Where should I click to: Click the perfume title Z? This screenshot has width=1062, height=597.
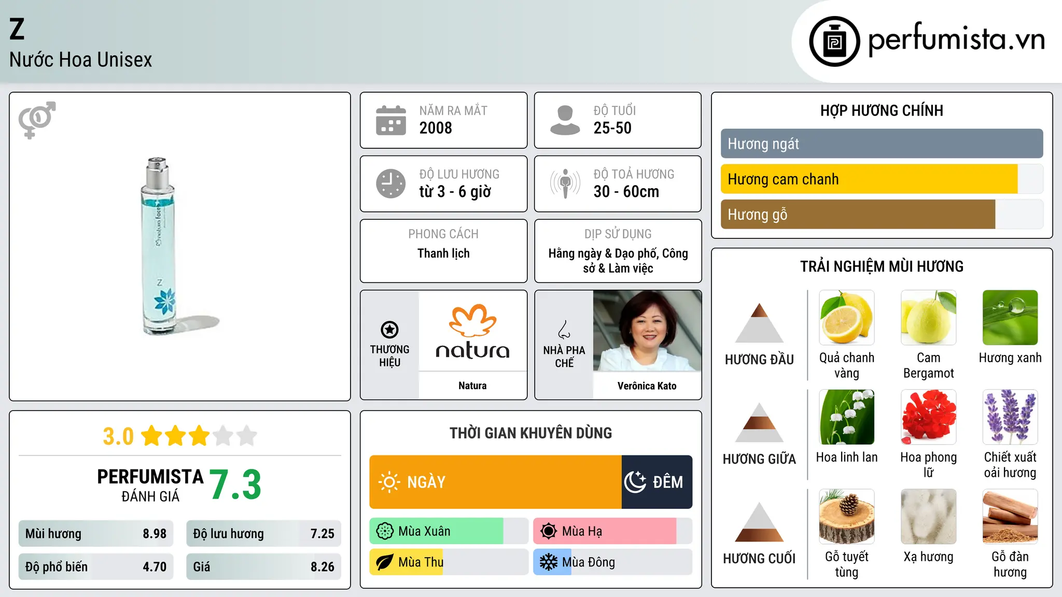(x=17, y=29)
